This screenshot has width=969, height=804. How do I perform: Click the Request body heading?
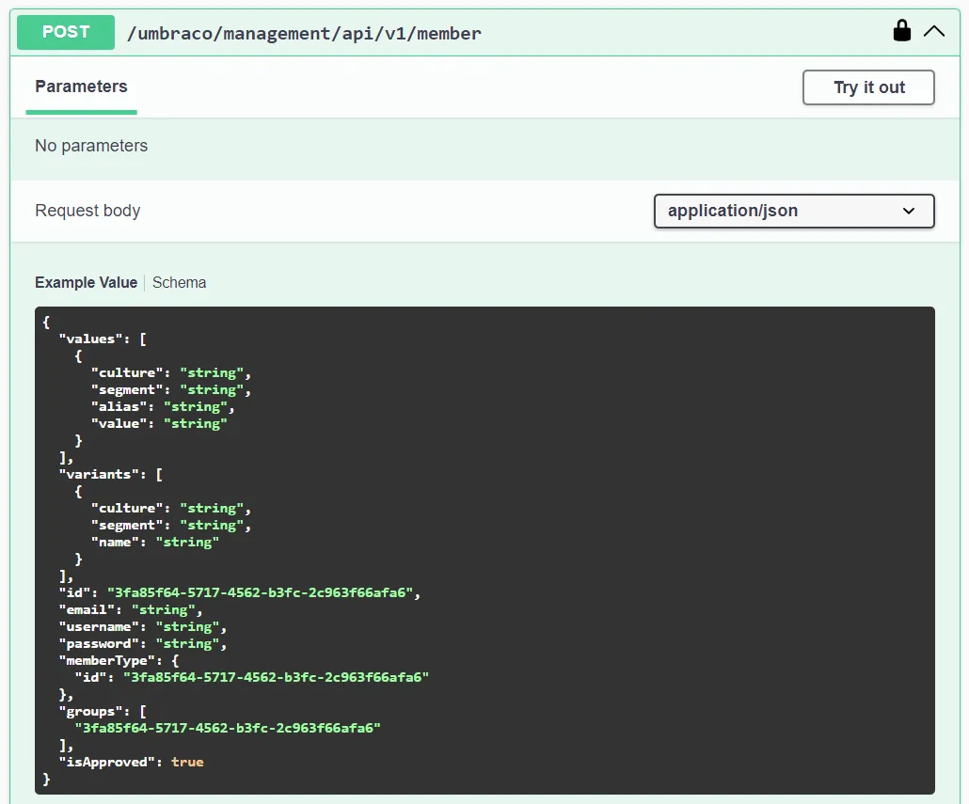87,211
